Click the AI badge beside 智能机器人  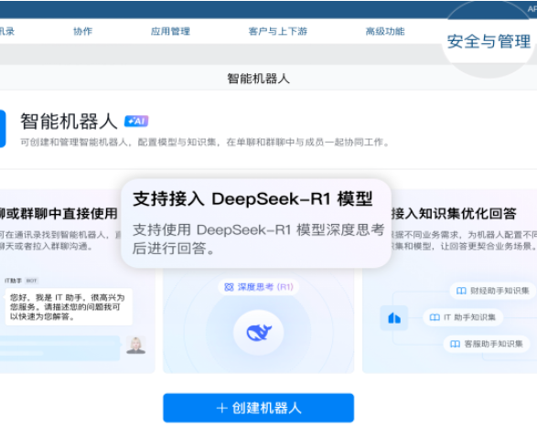[136, 121]
